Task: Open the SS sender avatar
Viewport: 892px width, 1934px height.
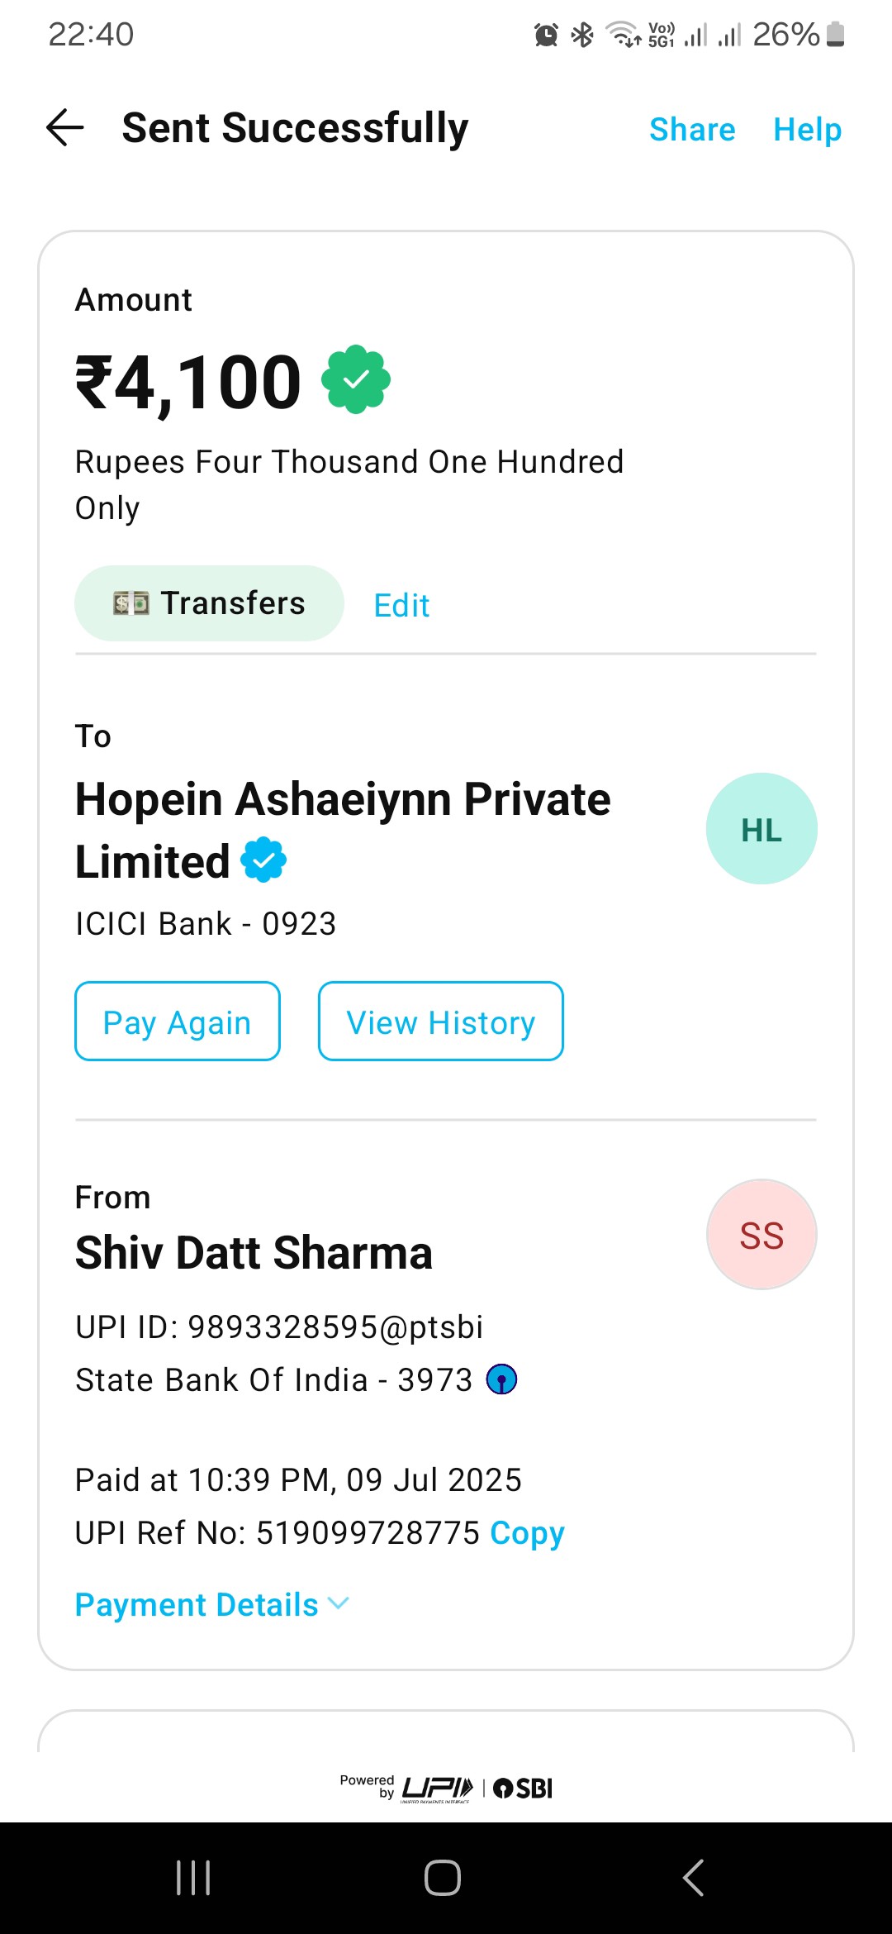Action: 762,1235
